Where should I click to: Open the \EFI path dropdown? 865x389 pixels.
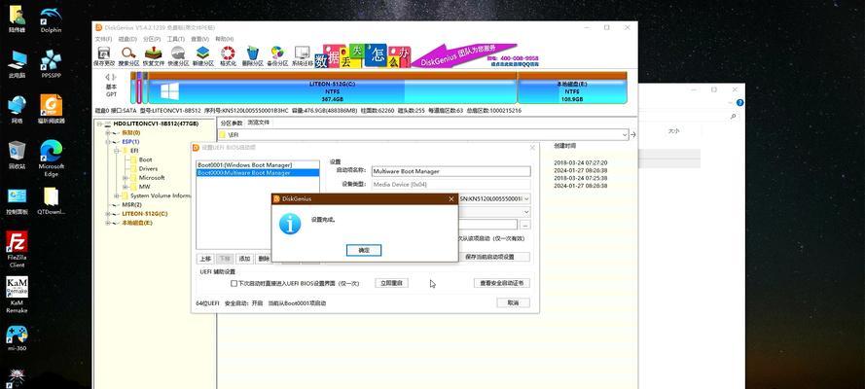[x=625, y=134]
